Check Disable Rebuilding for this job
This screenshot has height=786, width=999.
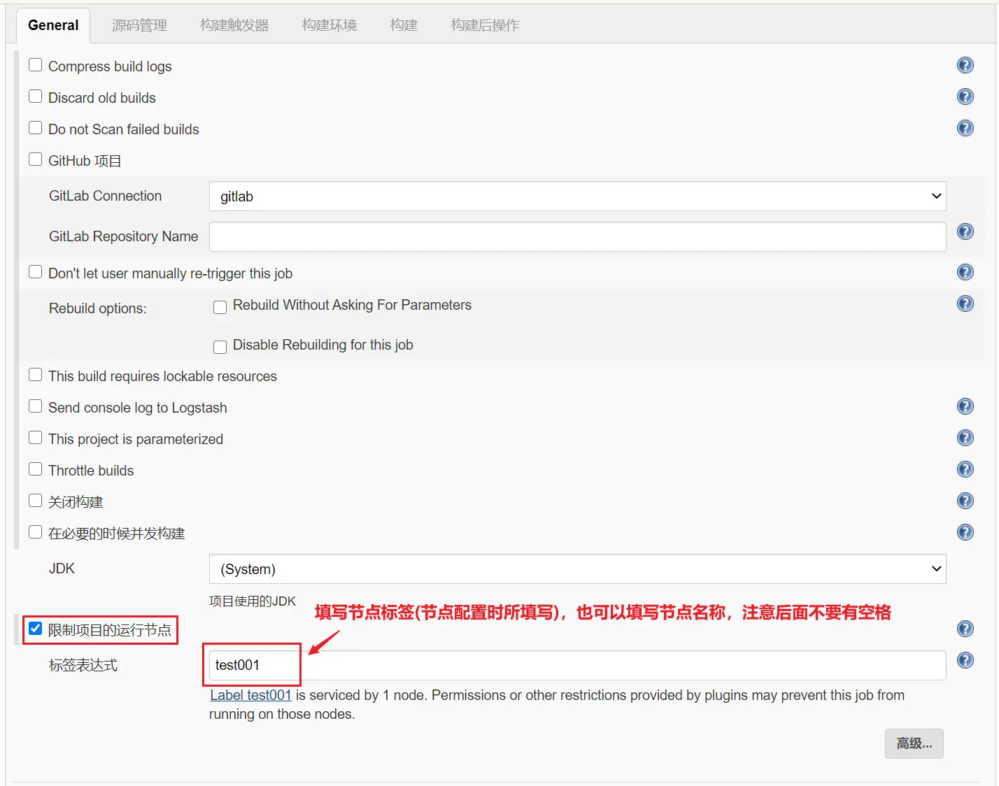[220, 347]
